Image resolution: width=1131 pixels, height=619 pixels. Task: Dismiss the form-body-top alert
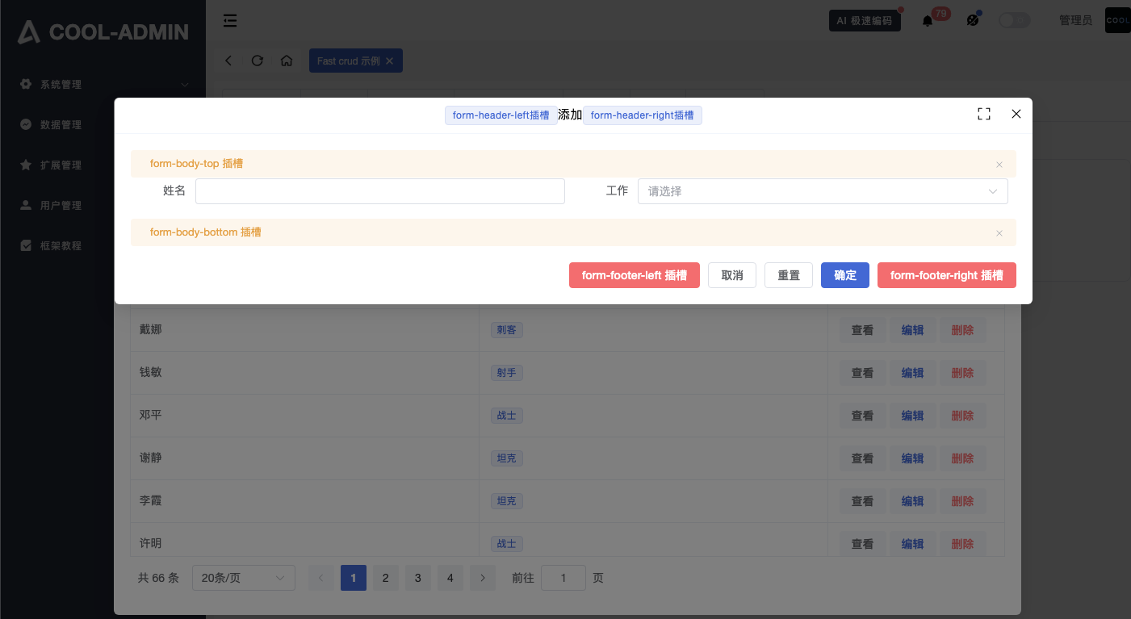(x=999, y=165)
